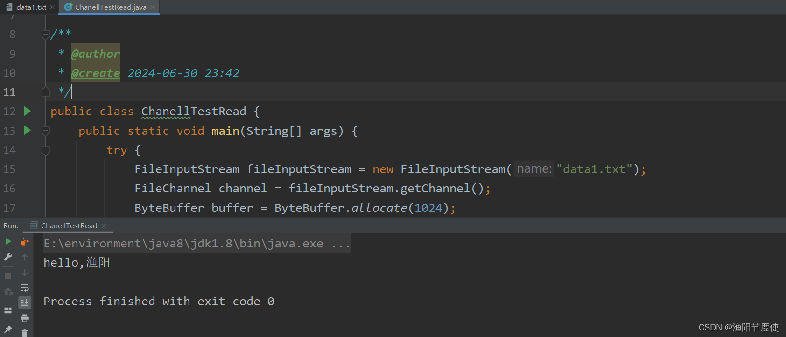Pin the Run tab with the pin icon
This screenshot has width=786, height=337.
tap(8, 329)
